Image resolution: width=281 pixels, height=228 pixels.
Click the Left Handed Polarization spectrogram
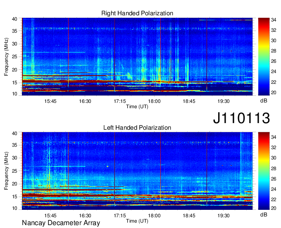[x=137, y=171]
